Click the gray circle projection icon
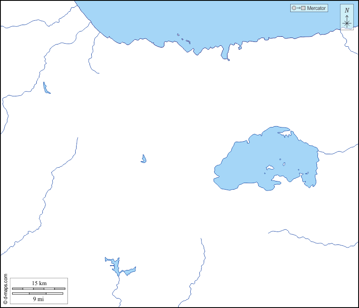This screenshot has height=308, width=359. point(294,8)
